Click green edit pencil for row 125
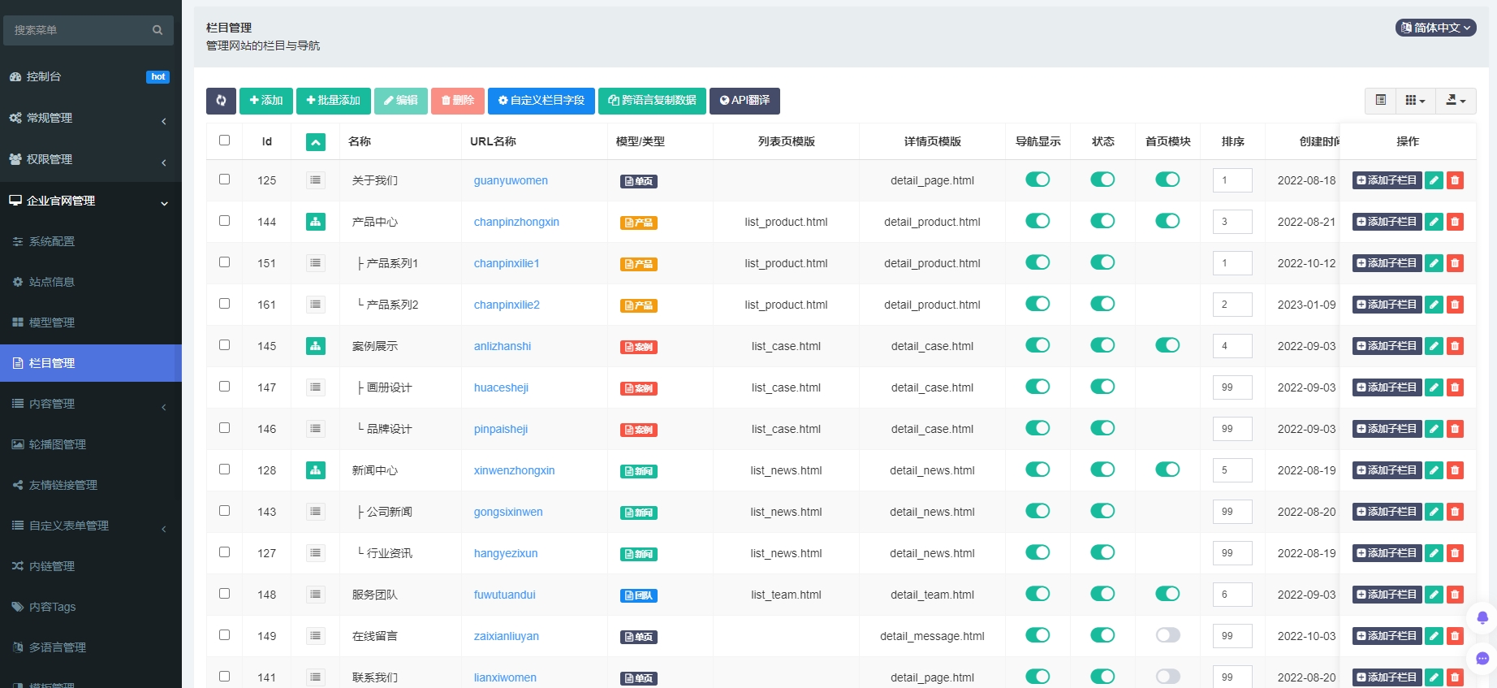Viewport: 1497px width, 688px height. point(1434,180)
